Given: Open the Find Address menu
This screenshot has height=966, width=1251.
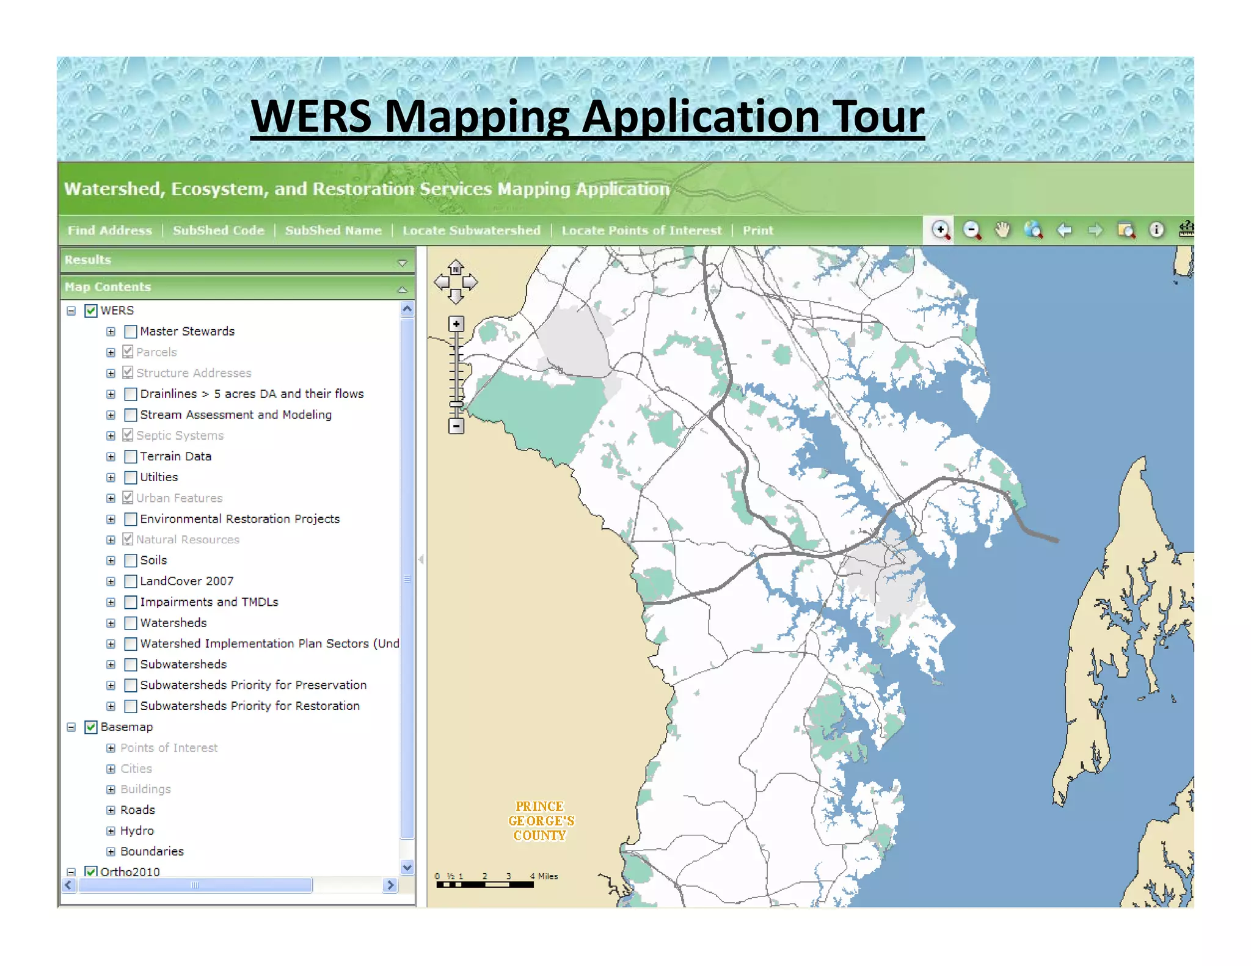Looking at the screenshot, I should coord(110,231).
